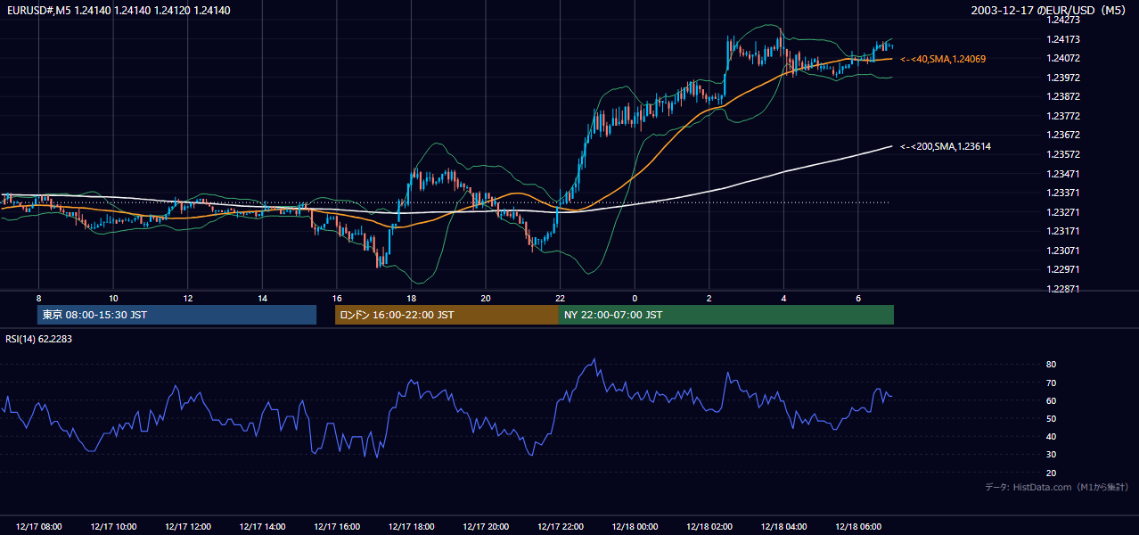Click hour label 6 on chart time axis
This screenshot has width=1139, height=535.
(857, 298)
